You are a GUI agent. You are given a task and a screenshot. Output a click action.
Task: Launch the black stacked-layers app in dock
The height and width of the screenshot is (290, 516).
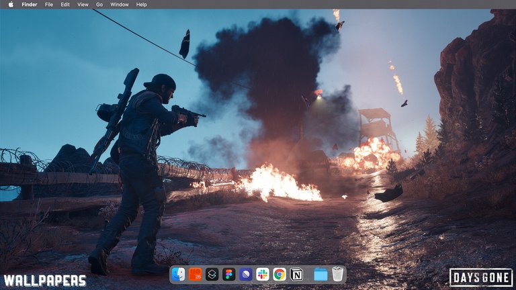coord(212,274)
